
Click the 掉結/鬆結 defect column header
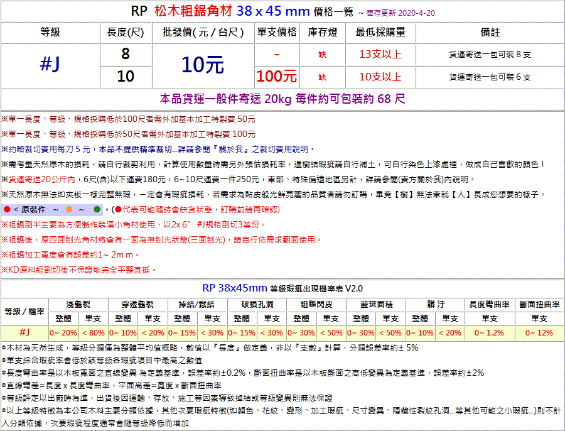pos(197,305)
